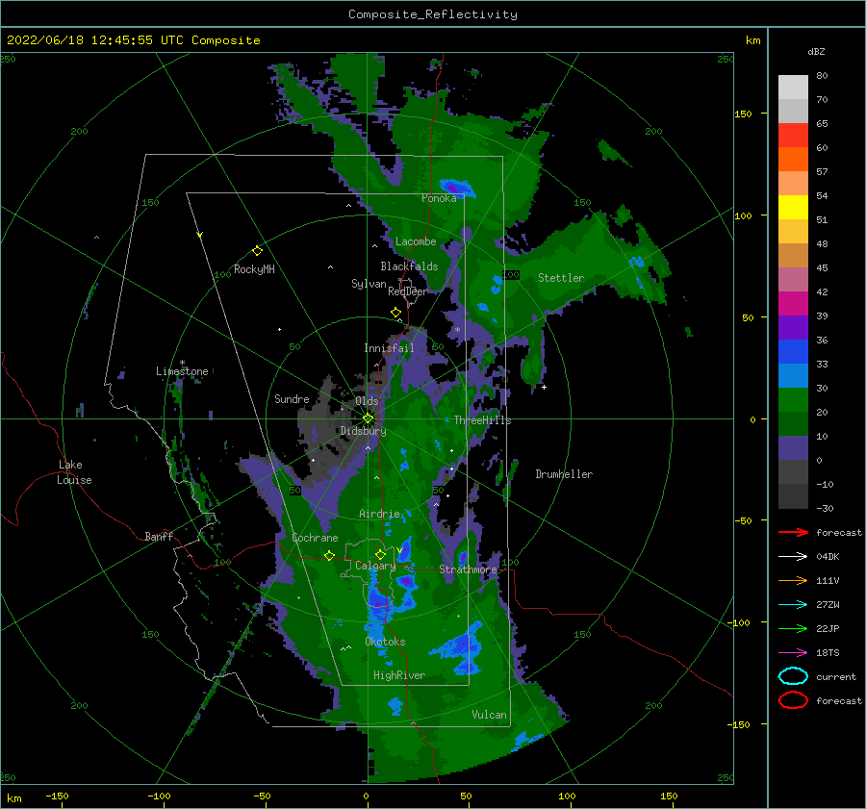The height and width of the screenshot is (809, 866).
Task: Click the 80 dBZ light gray swatch
Action: [793, 87]
